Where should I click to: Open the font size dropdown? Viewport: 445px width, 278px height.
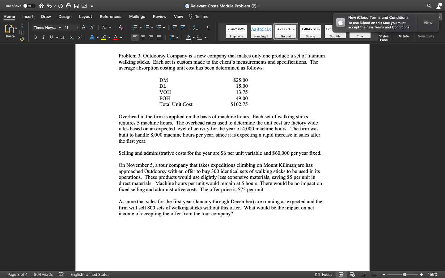(x=71, y=27)
